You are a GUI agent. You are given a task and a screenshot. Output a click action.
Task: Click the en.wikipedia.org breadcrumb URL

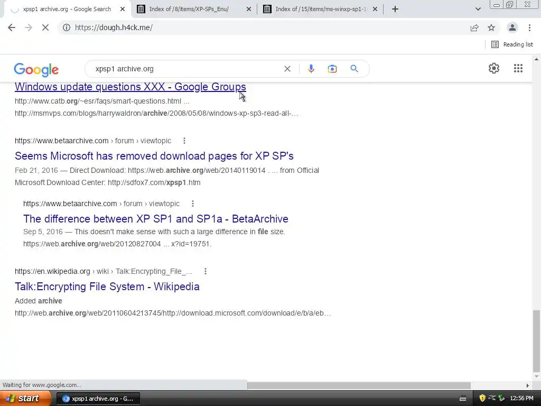tap(103, 271)
